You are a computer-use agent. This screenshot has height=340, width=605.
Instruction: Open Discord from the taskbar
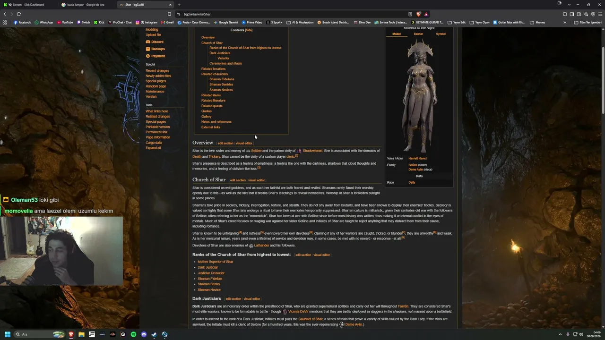point(144,334)
